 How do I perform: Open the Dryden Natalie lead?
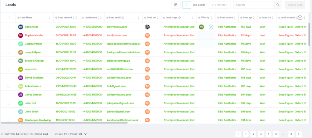[34, 35]
